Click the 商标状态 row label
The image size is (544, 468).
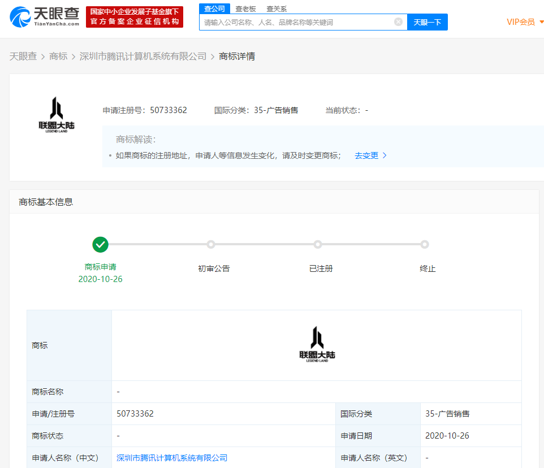tap(48, 436)
